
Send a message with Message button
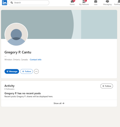click(x=12, y=71)
